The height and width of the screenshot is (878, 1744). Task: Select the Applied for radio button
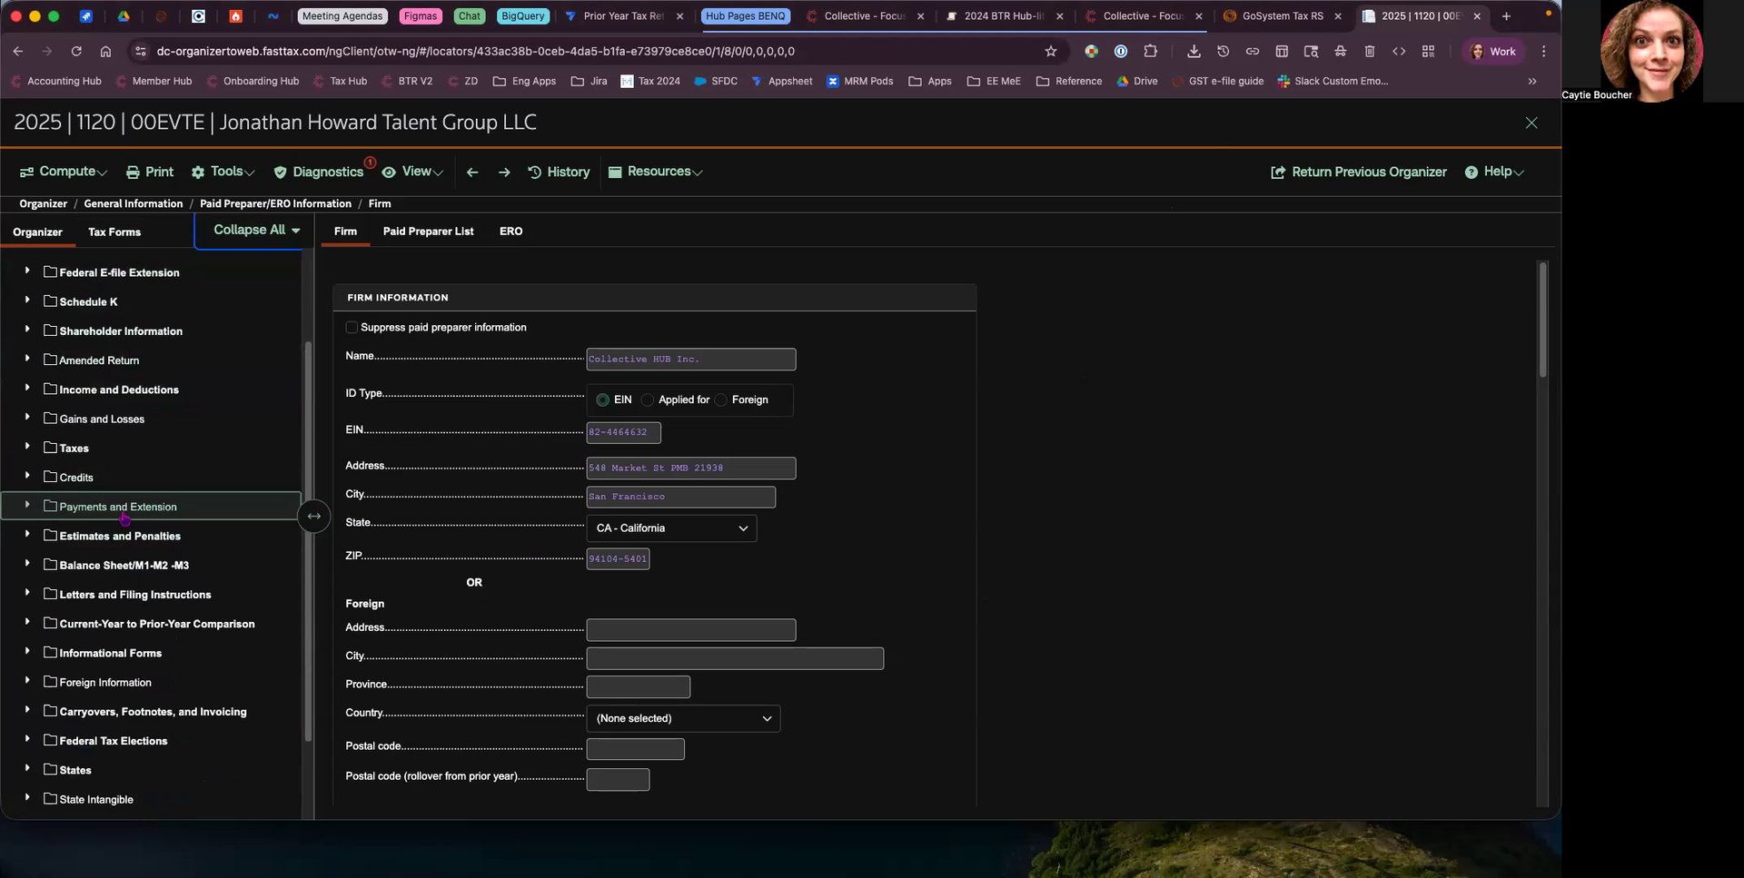click(x=648, y=400)
